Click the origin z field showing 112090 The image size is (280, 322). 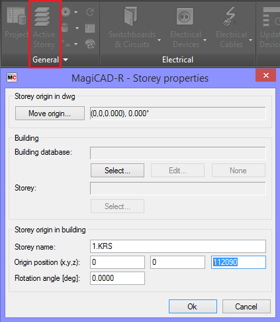(x=238, y=262)
